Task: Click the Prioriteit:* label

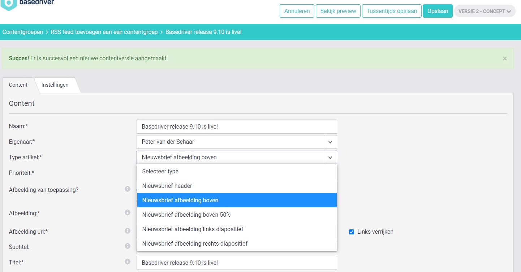Action: click(22, 173)
